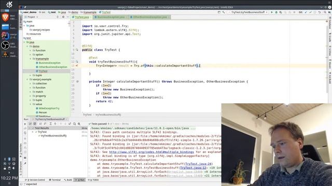The width and height of the screenshot is (332, 186).
Task: Expand all test results icon
Action: pyautogui.click(x=50, y=124)
